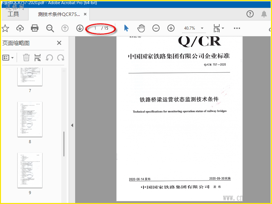Viewport: 272px width, 204px height.
Task: Edit the current page number field
Action: point(95,28)
